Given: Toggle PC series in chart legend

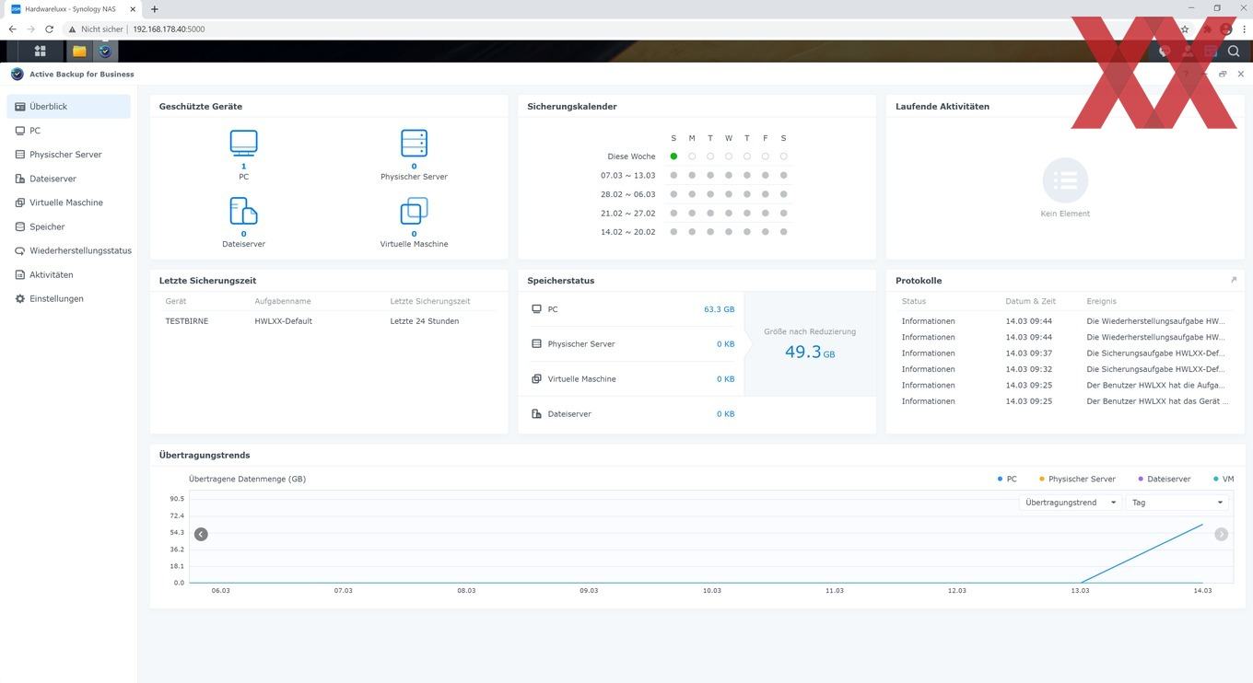Looking at the screenshot, I should click(x=1007, y=479).
